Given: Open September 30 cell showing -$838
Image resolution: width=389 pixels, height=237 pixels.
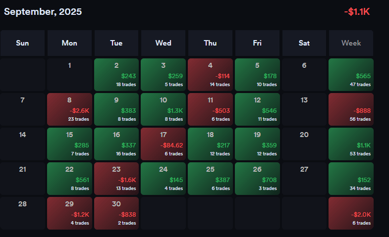Looking at the screenshot, I should coord(116,213).
